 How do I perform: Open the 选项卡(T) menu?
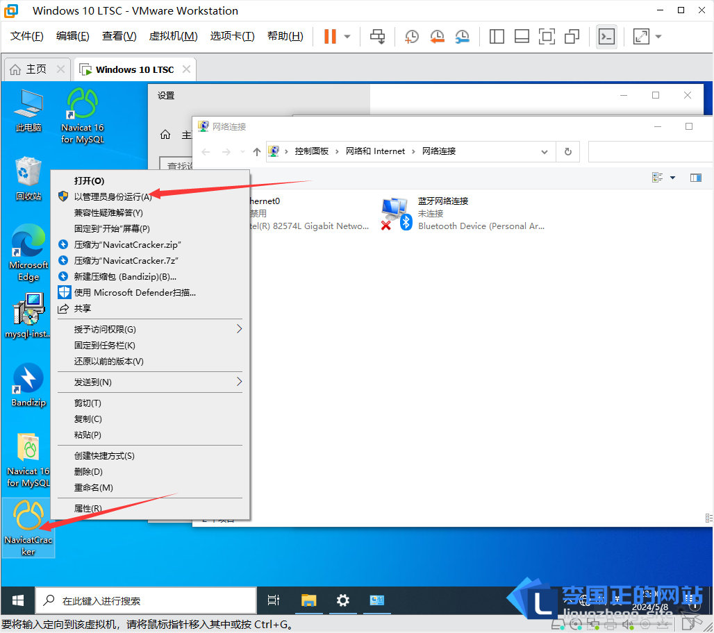pyautogui.click(x=232, y=36)
